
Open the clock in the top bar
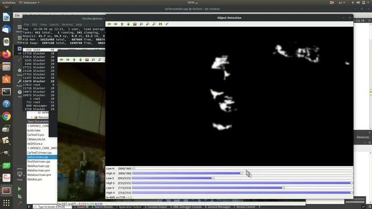click(x=192, y=2)
